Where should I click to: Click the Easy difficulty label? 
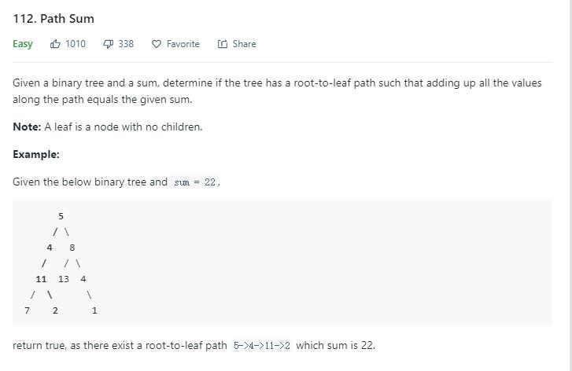pos(23,44)
